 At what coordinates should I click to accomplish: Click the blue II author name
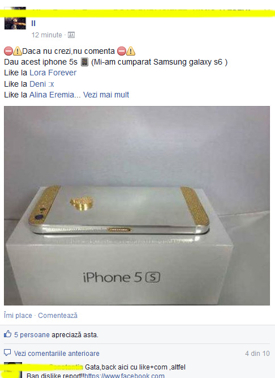pyautogui.click(x=33, y=23)
